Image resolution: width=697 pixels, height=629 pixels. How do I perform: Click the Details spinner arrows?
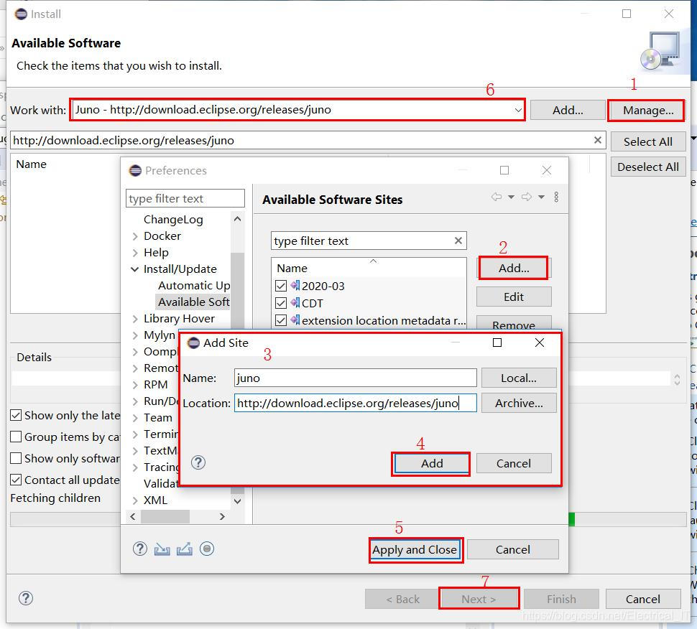coord(677,379)
